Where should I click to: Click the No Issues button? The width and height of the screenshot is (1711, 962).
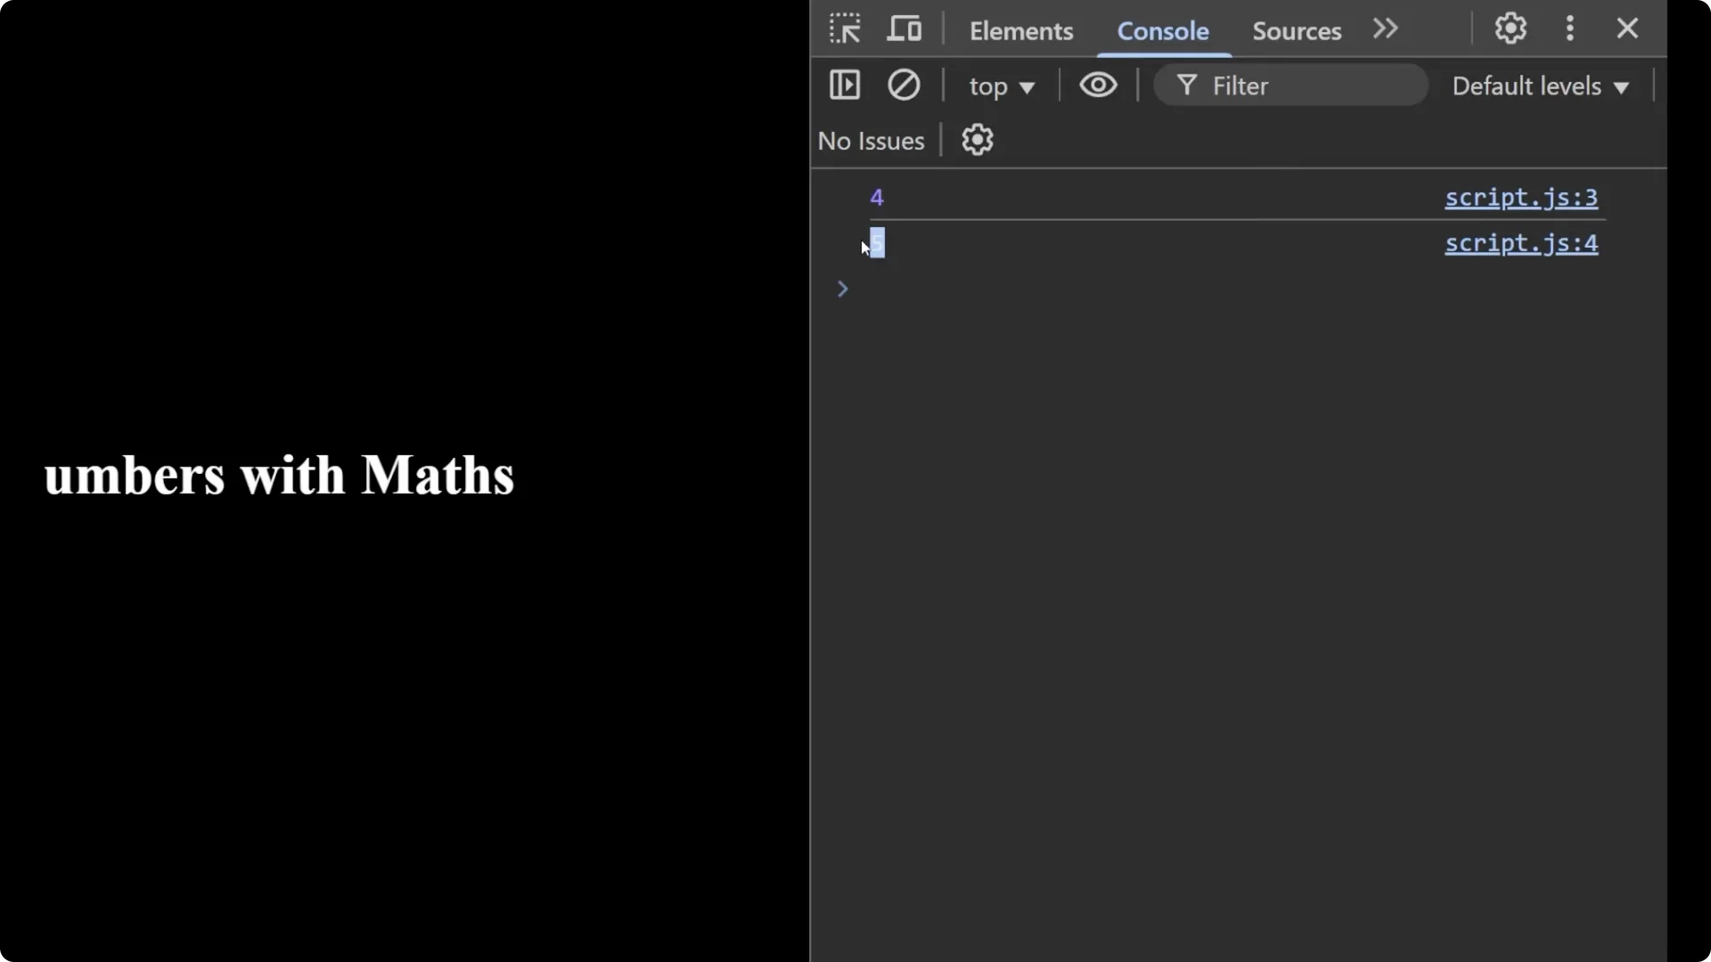pyautogui.click(x=872, y=140)
